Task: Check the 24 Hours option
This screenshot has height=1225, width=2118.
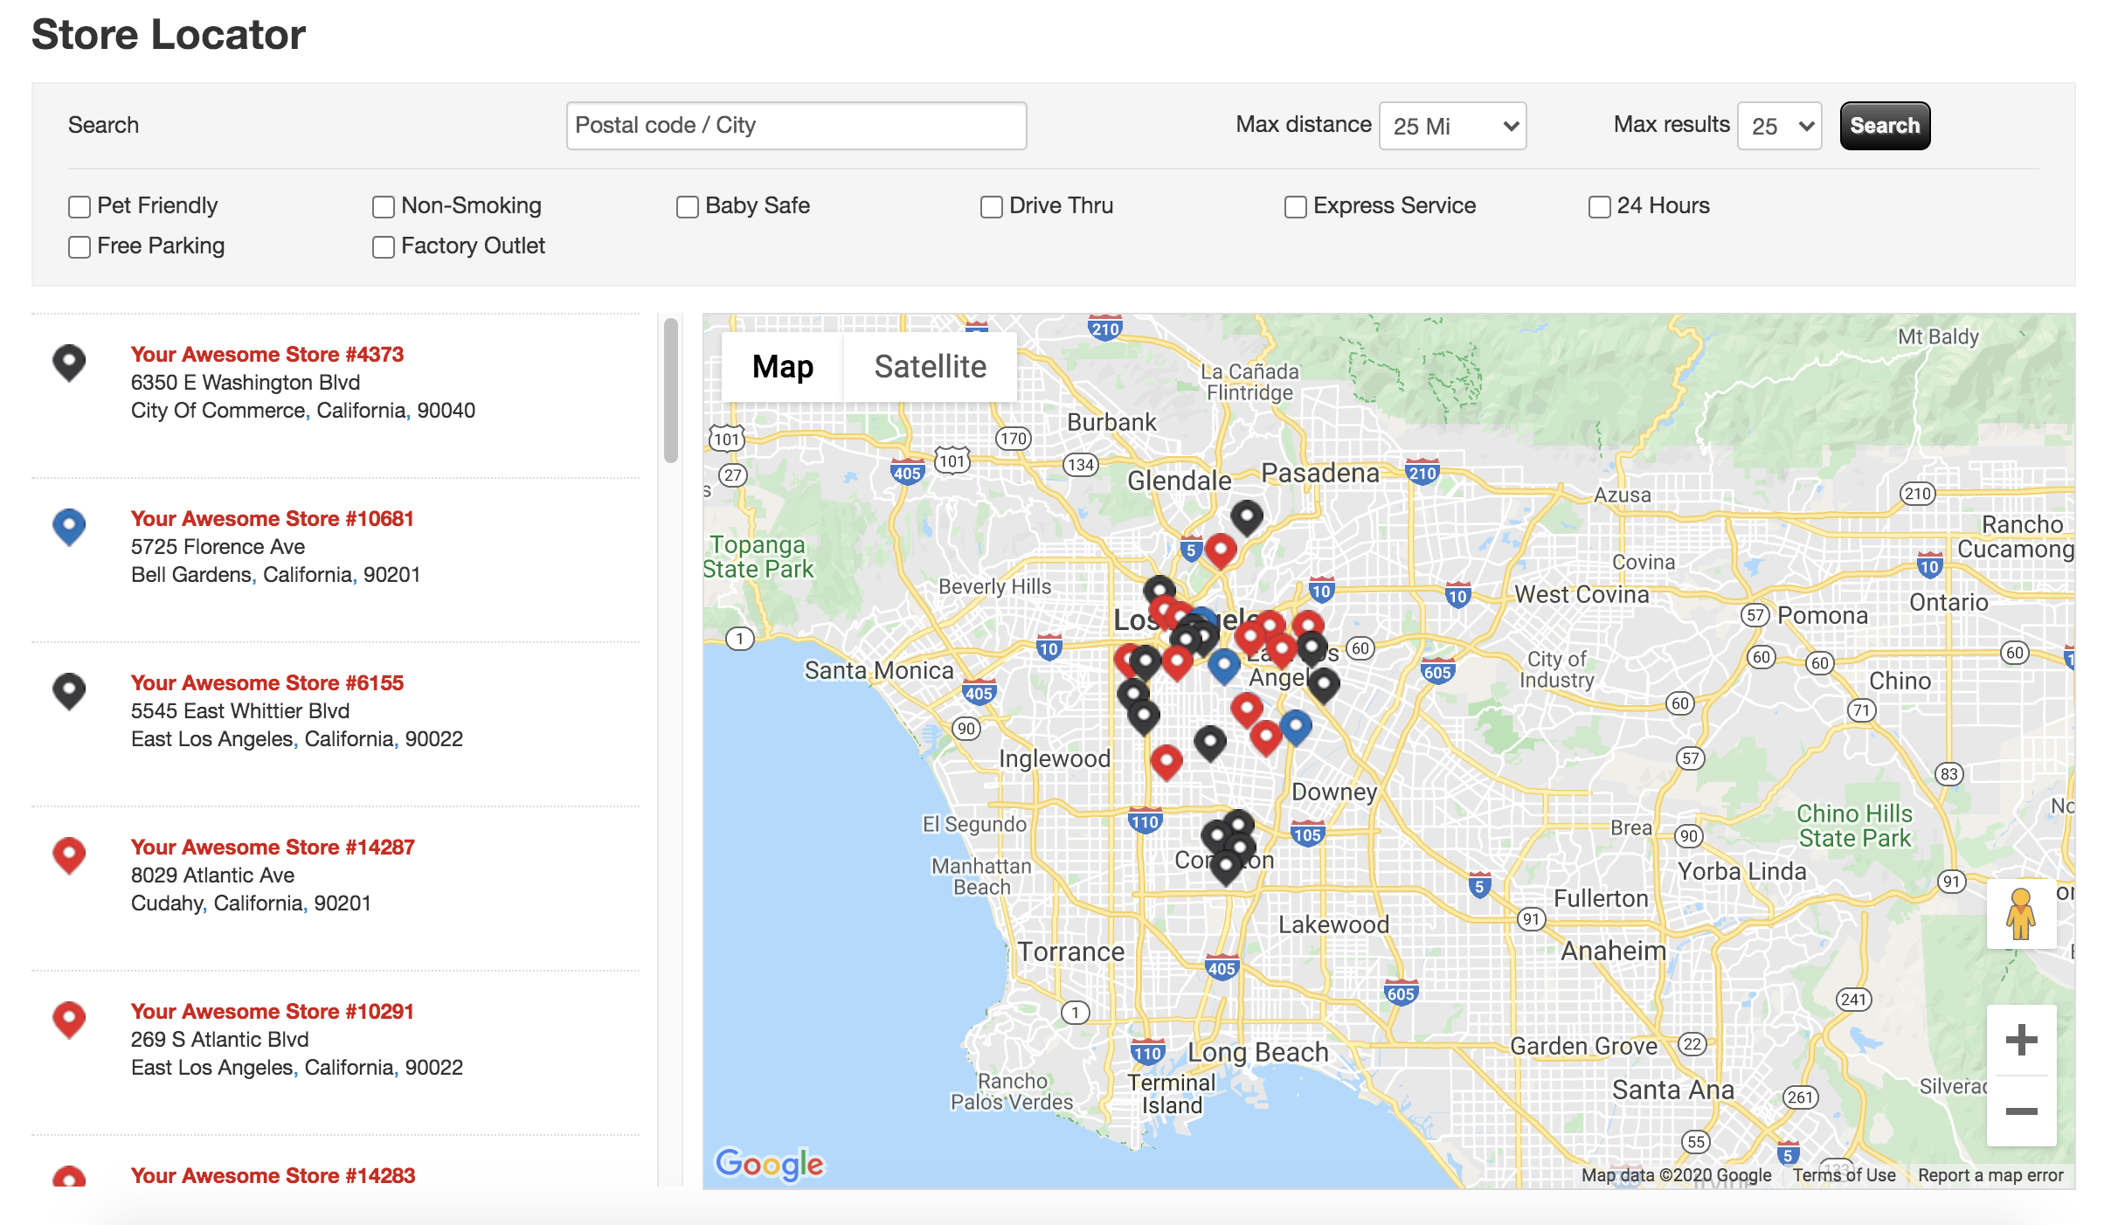Action: (x=1600, y=206)
